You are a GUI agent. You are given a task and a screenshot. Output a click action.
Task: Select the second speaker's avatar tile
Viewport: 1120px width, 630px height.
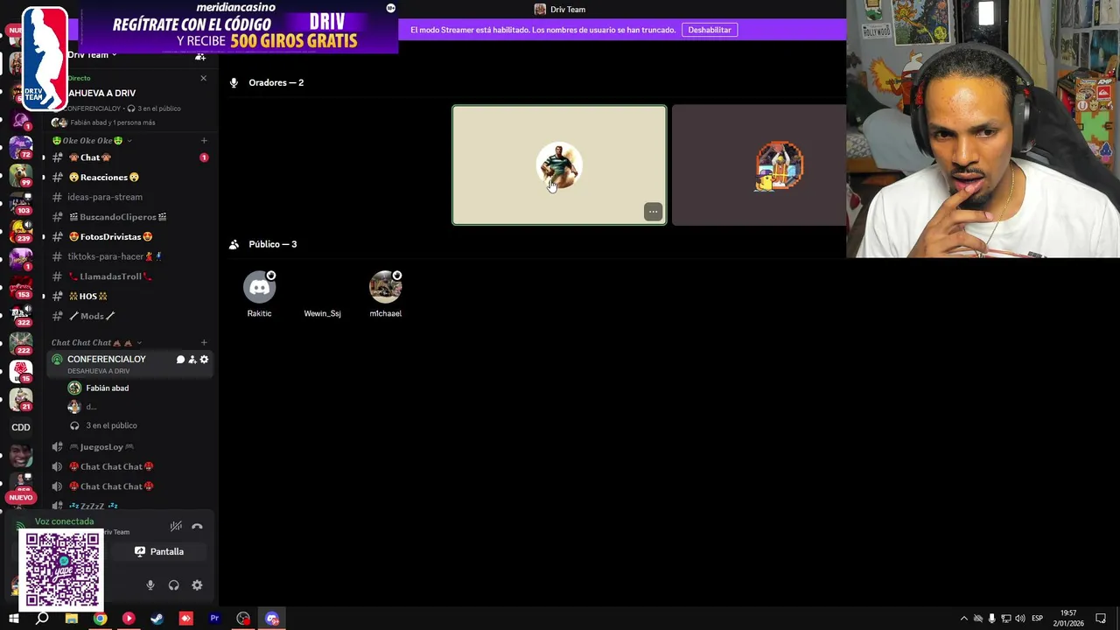[759, 165]
